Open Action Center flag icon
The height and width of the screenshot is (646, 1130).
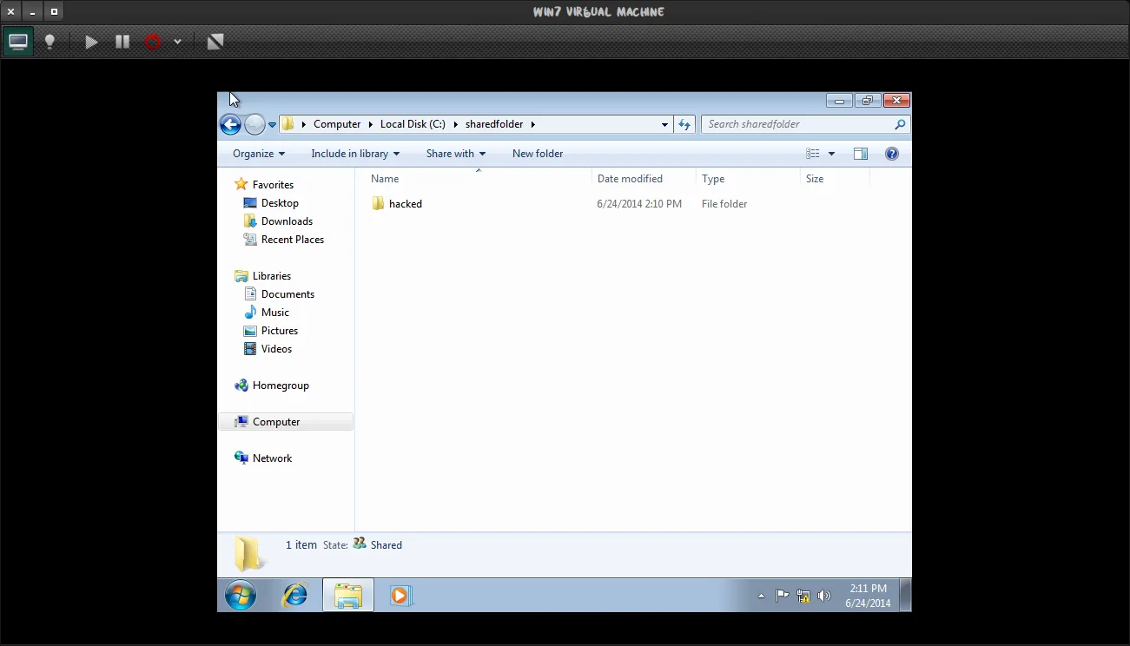pyautogui.click(x=782, y=596)
